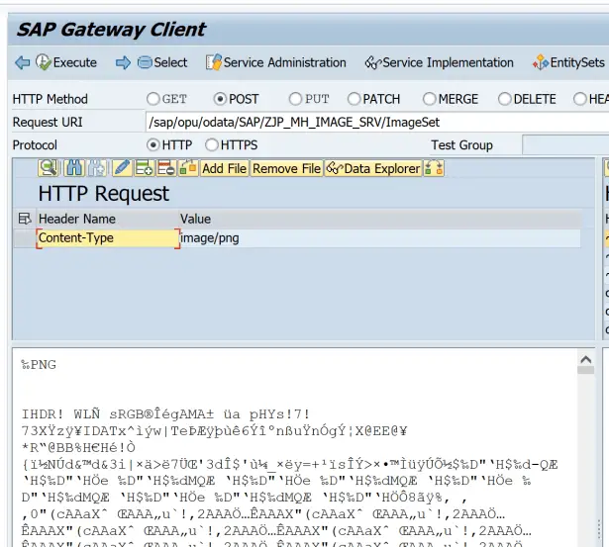609x547 pixels.
Task: Click the EntitySets icon
Action: tap(541, 62)
